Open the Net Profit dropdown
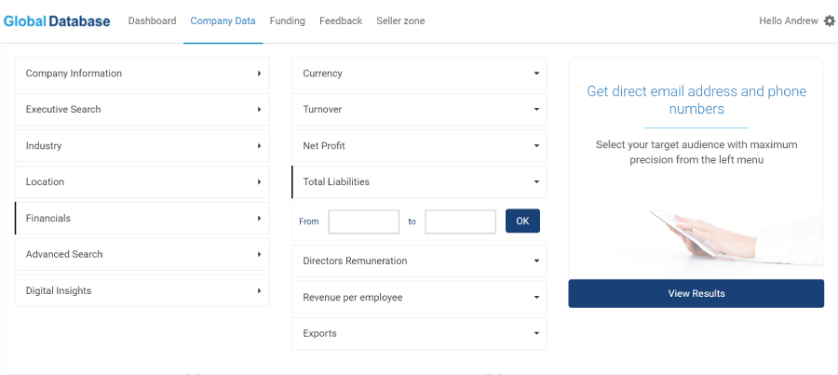The width and height of the screenshot is (838, 375). pos(419,146)
